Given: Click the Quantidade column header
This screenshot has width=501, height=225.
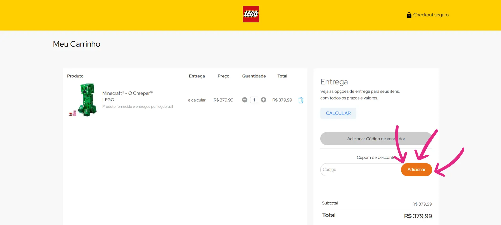Looking at the screenshot, I should pos(254,76).
